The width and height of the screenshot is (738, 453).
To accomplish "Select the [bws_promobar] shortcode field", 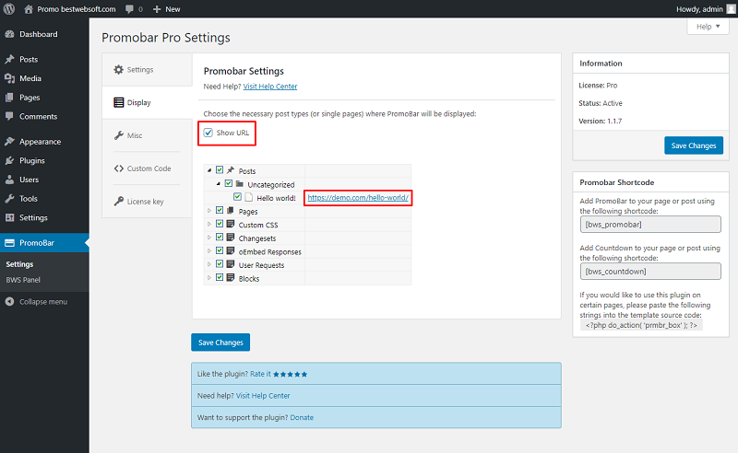I will tap(650, 224).
